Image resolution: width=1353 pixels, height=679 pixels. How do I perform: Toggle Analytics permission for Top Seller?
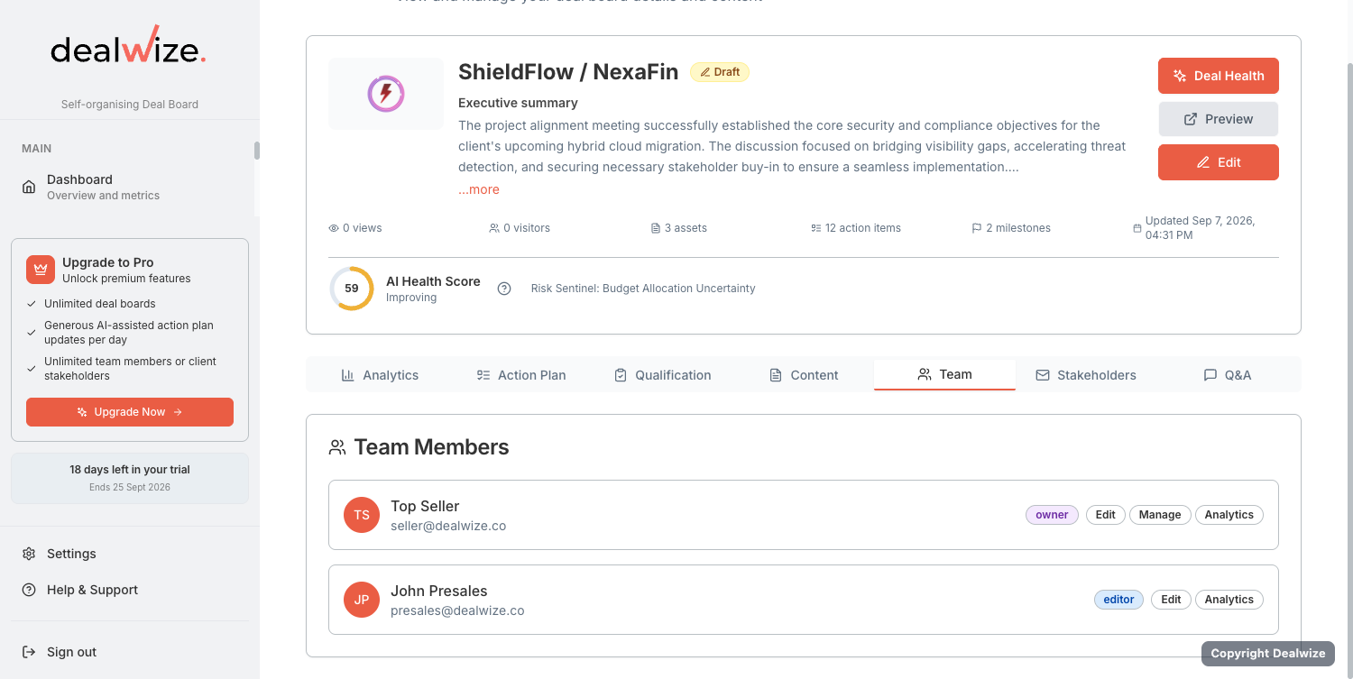point(1229,515)
